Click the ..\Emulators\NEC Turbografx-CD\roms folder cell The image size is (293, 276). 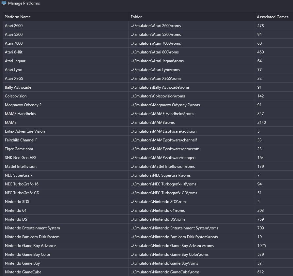click(192, 193)
